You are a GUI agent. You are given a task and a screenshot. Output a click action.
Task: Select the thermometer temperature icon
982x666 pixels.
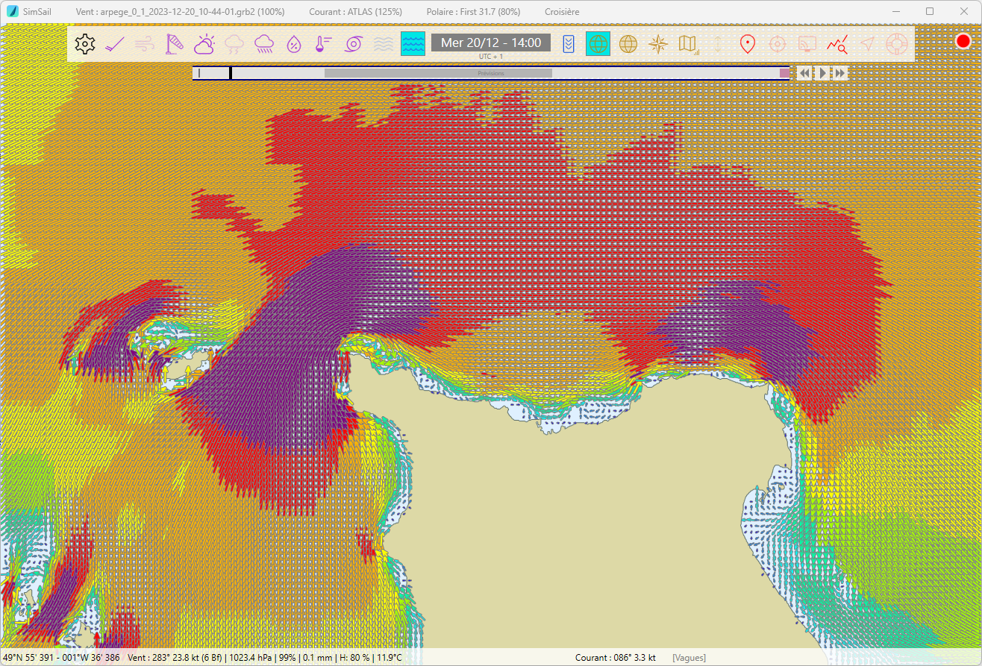pos(323,44)
